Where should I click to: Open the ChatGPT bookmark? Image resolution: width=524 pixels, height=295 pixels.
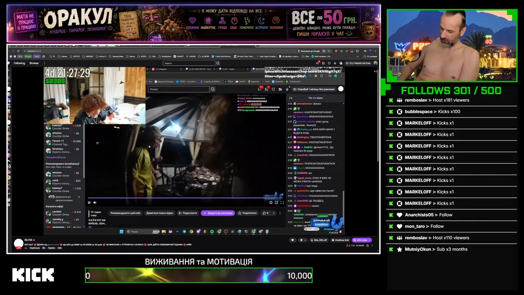click(x=178, y=56)
